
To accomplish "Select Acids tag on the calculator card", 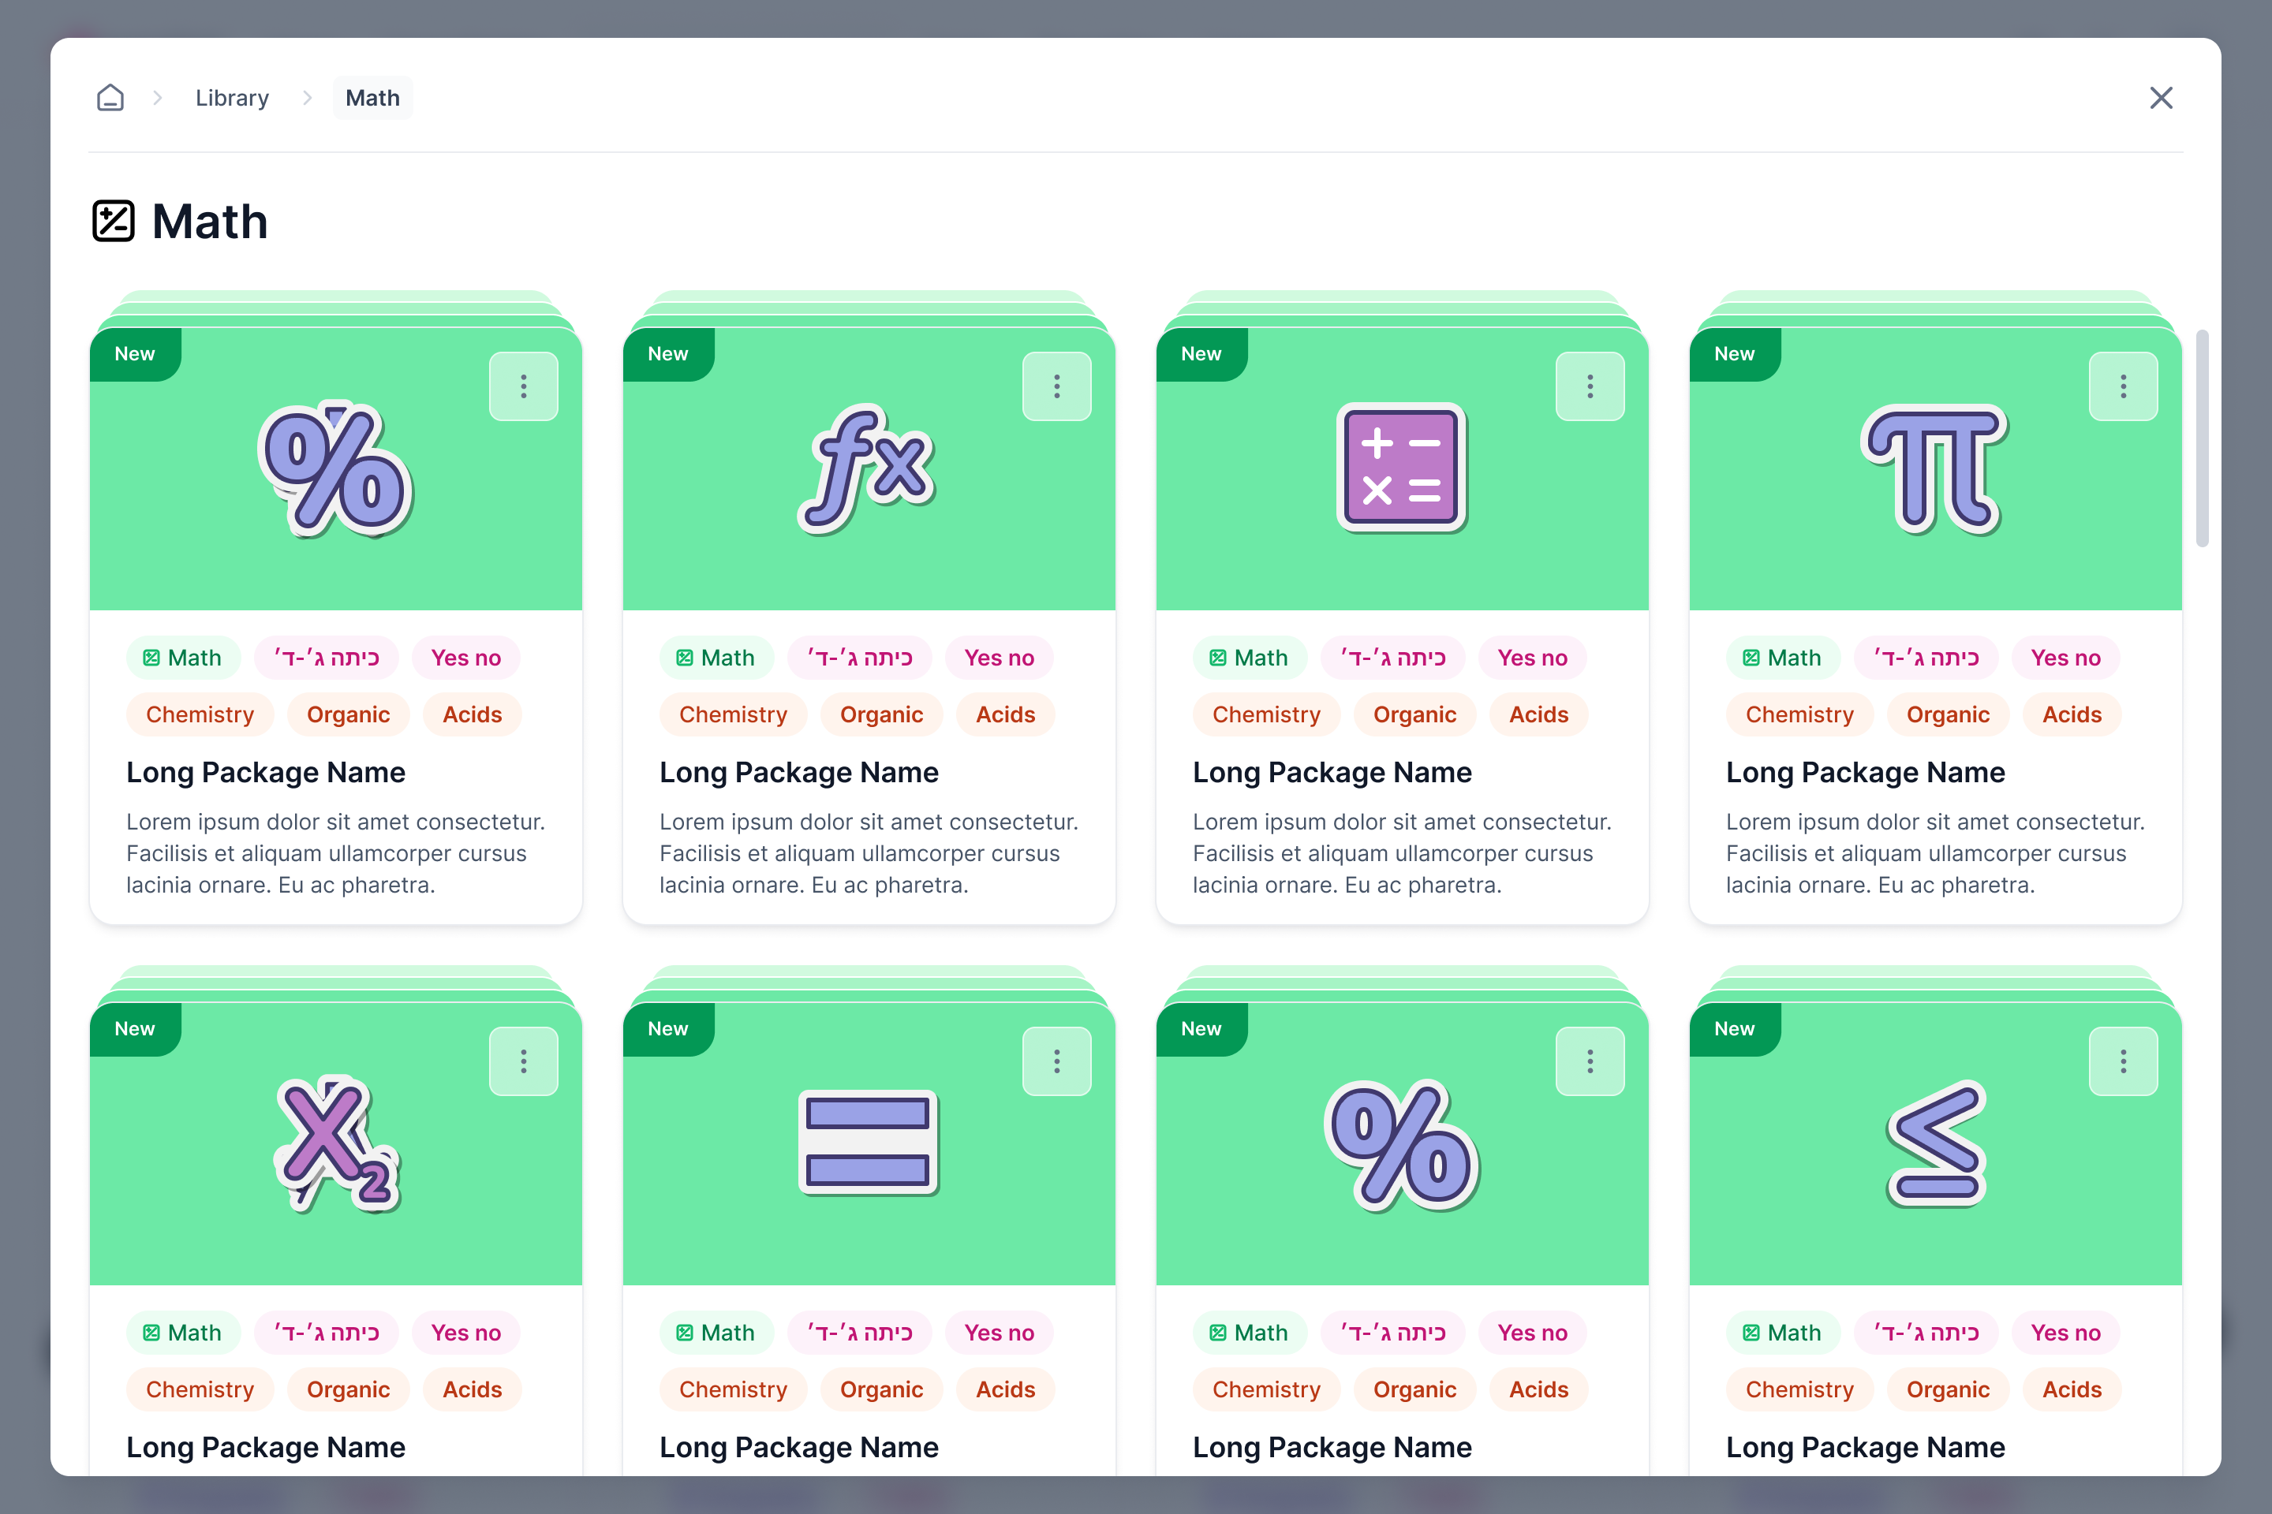I will pyautogui.click(x=1539, y=714).
